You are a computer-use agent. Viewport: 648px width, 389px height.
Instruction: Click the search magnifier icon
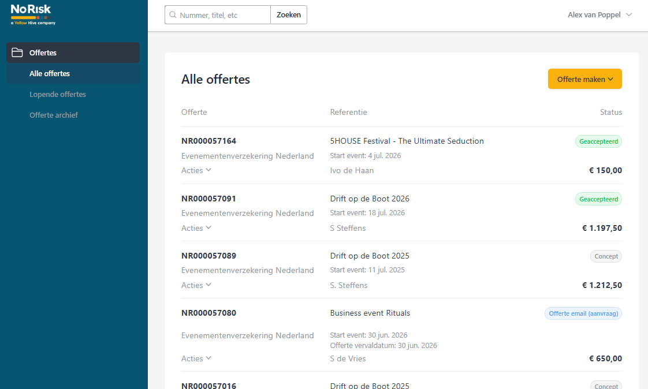(x=173, y=15)
